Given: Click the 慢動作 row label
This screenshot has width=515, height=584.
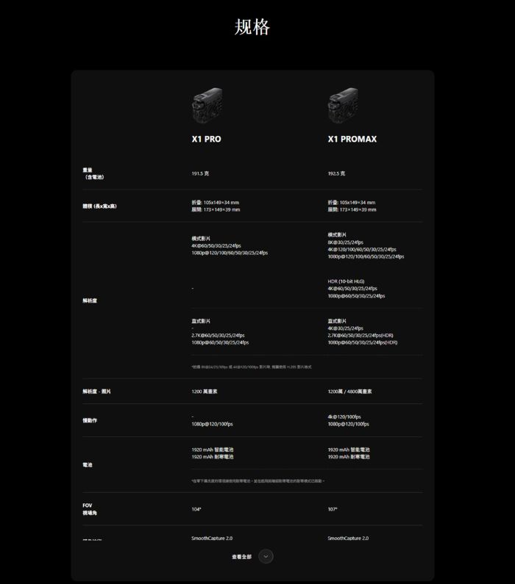Looking at the screenshot, I should coord(90,420).
